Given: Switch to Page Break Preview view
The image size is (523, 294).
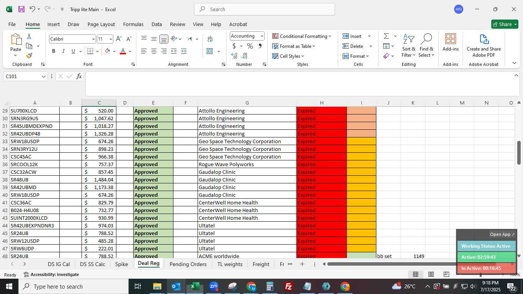Looking at the screenshot, I should click(x=446, y=274).
